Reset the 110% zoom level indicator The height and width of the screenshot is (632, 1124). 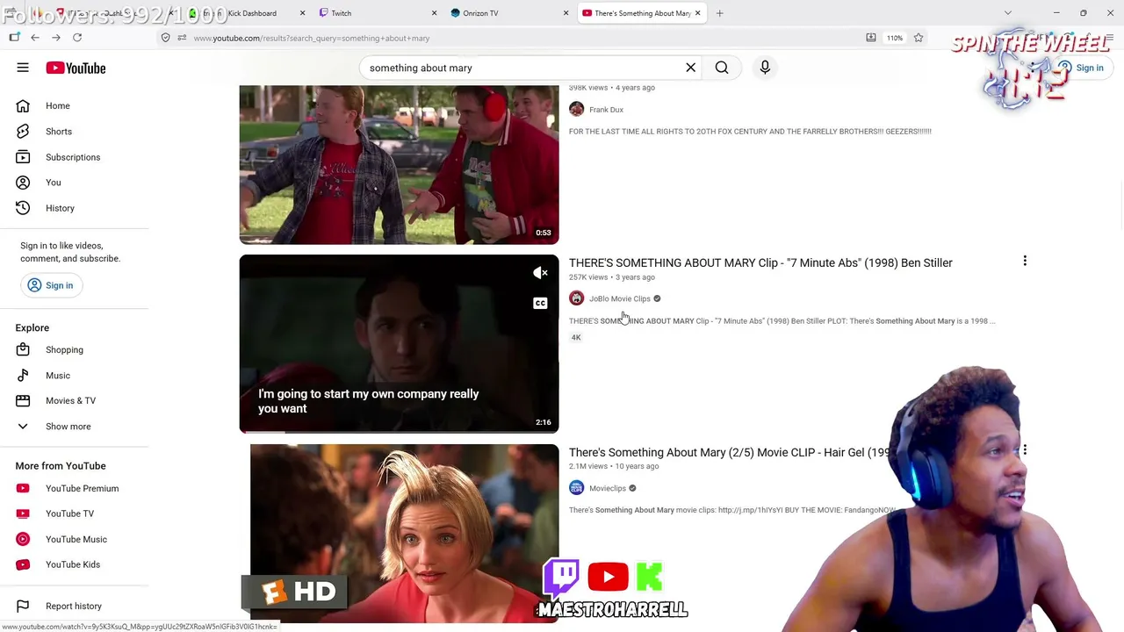pyautogui.click(x=894, y=38)
